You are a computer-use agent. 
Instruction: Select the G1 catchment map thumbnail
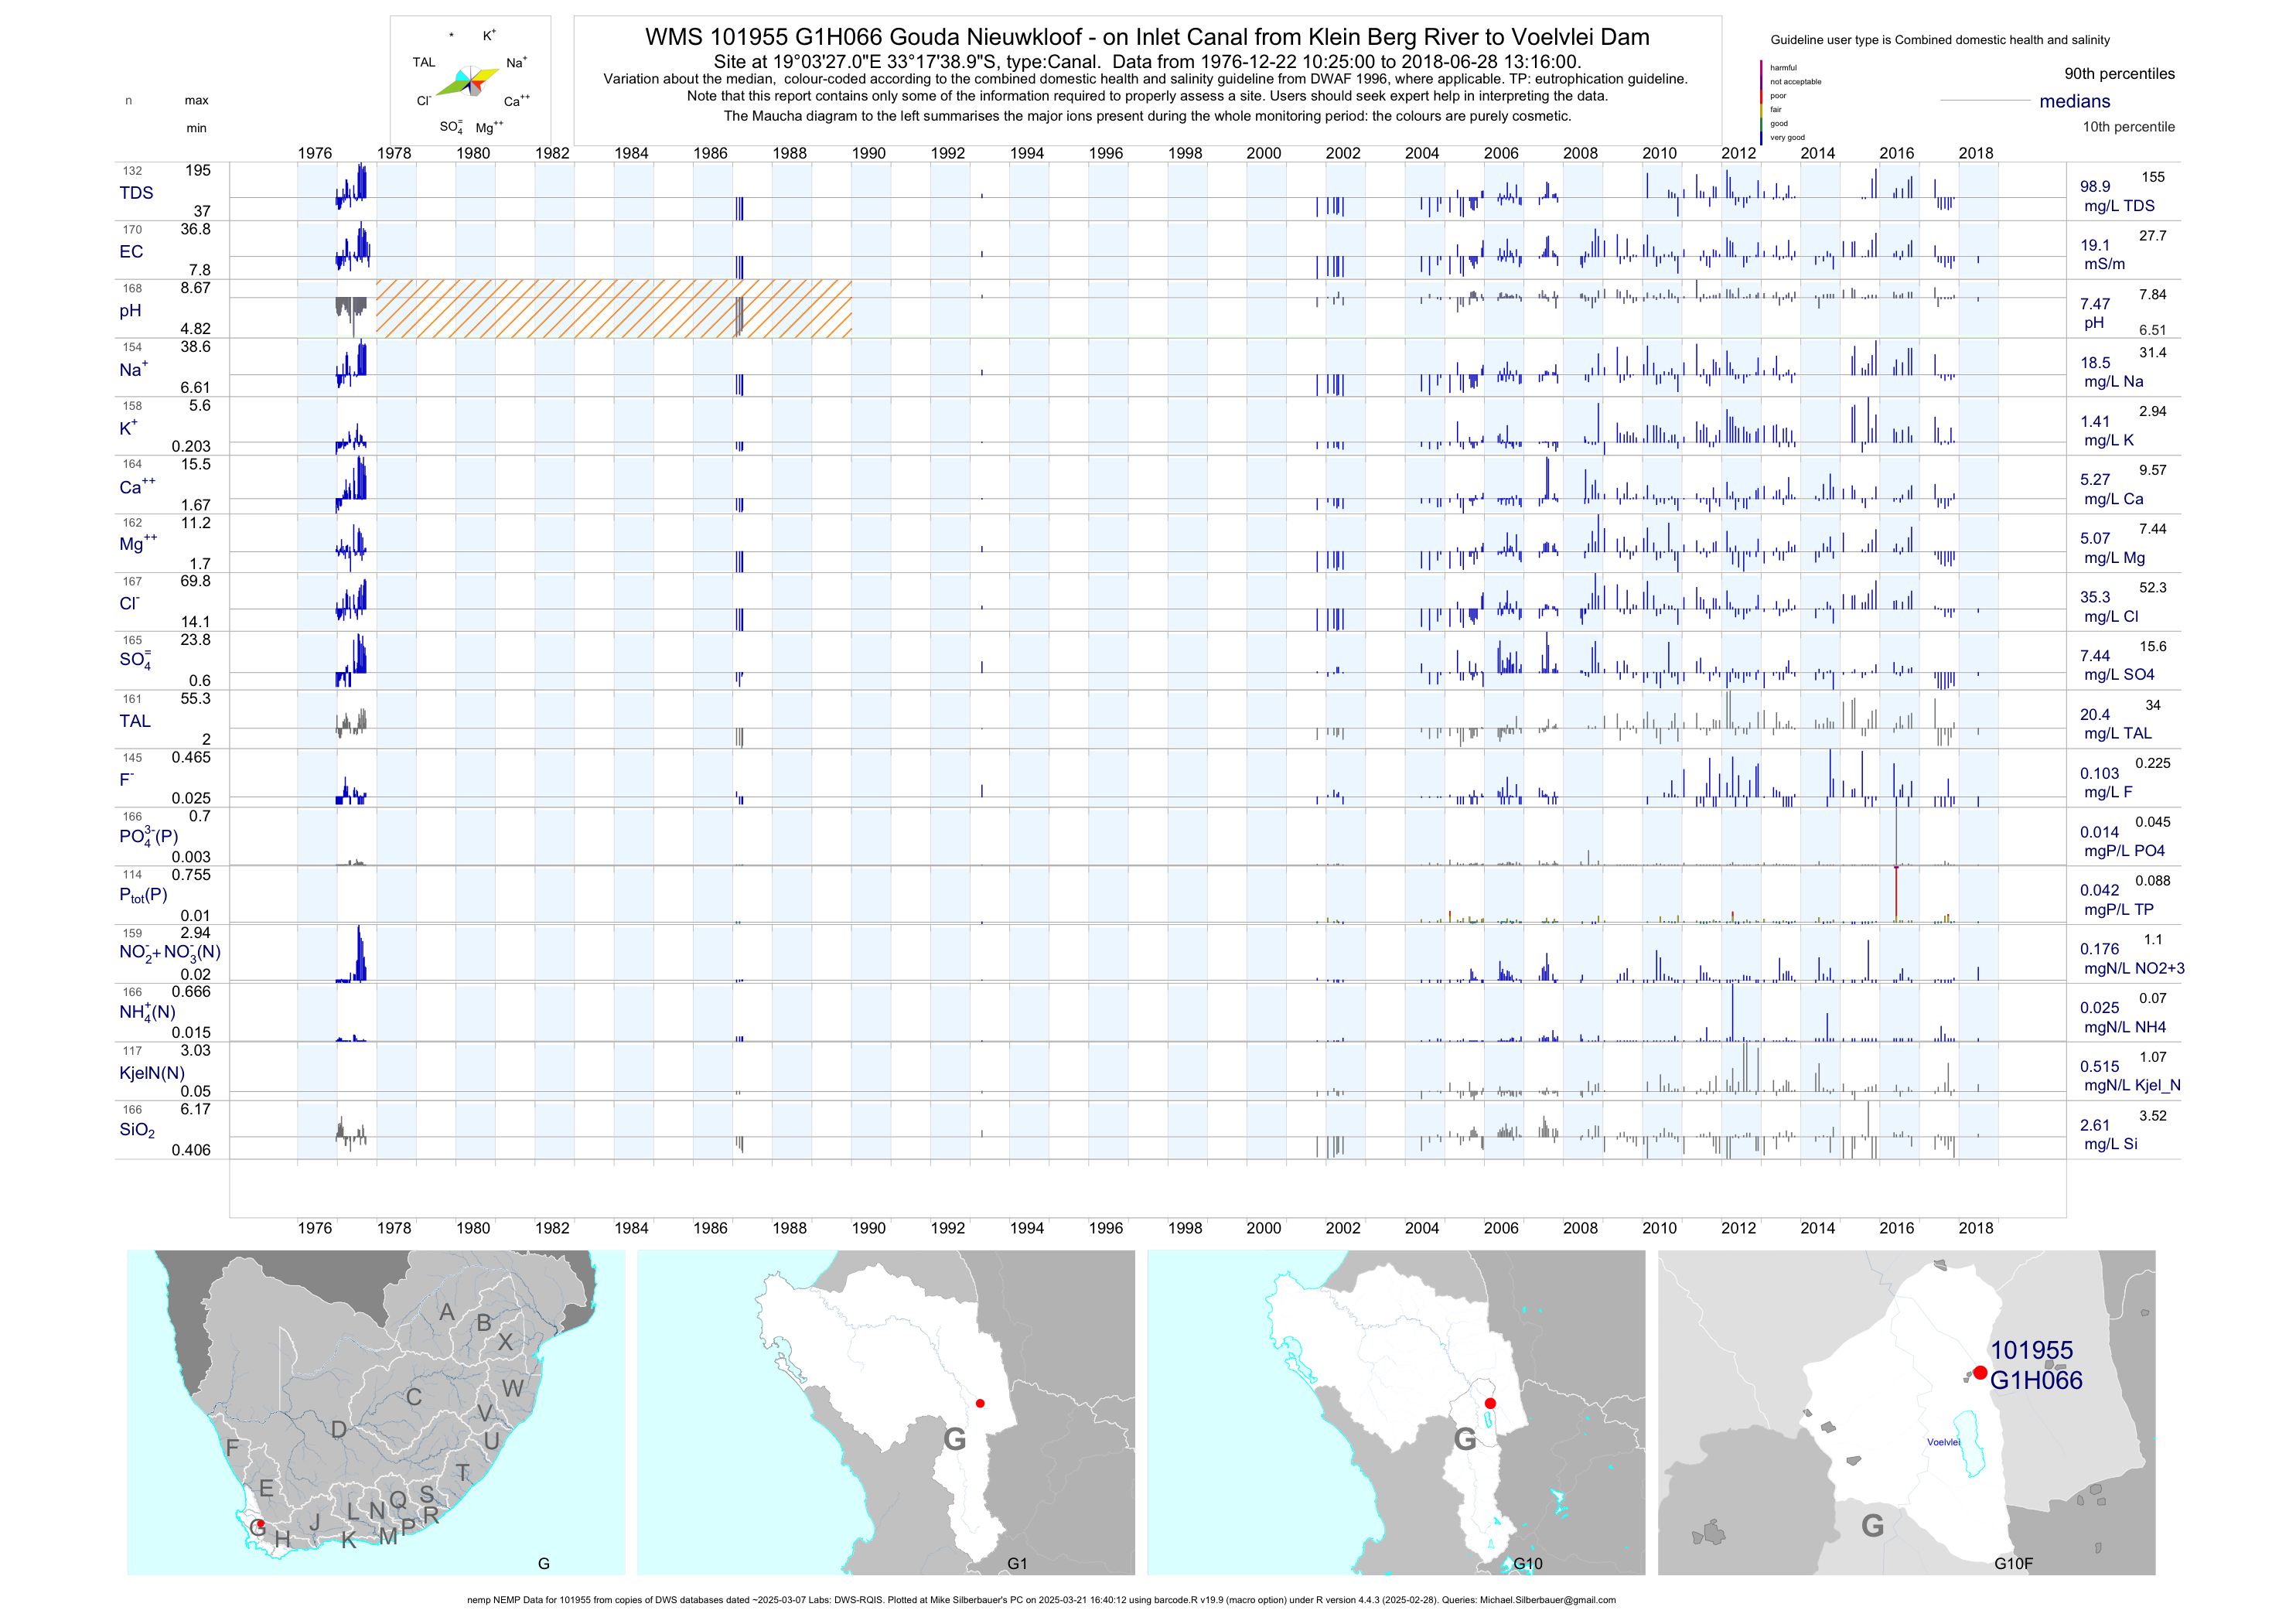coord(885,1412)
